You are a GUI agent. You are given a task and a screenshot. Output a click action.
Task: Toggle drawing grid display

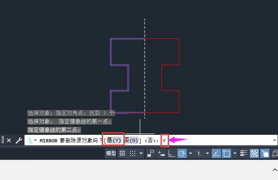122,153
